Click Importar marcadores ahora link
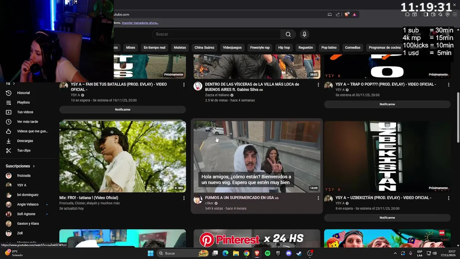 (140, 23)
